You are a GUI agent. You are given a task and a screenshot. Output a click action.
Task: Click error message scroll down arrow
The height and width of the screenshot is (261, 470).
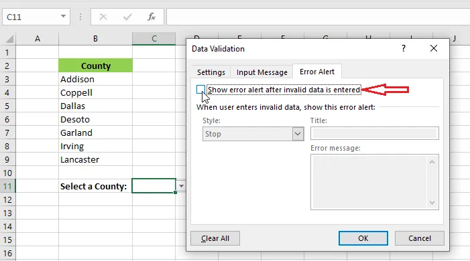[x=432, y=203]
